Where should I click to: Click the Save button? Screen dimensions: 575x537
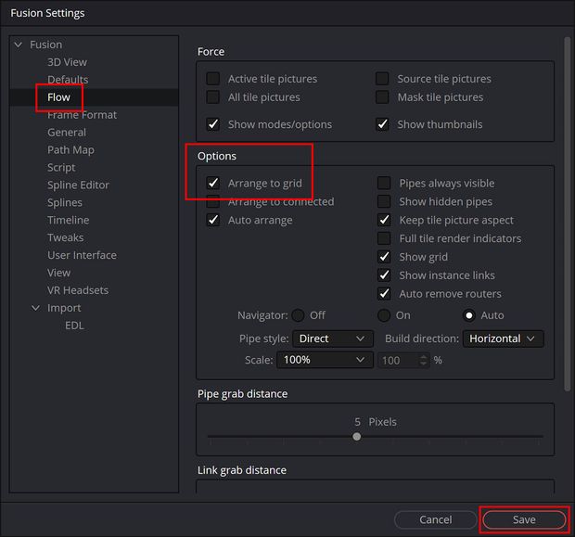524,519
